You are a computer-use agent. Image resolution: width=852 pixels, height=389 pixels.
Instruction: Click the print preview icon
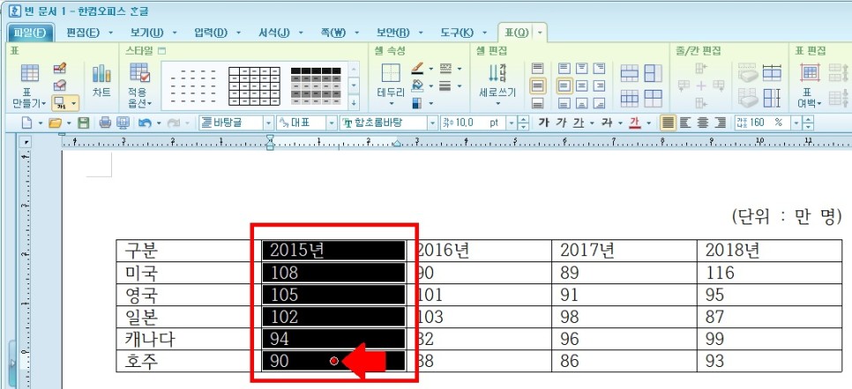click(123, 123)
